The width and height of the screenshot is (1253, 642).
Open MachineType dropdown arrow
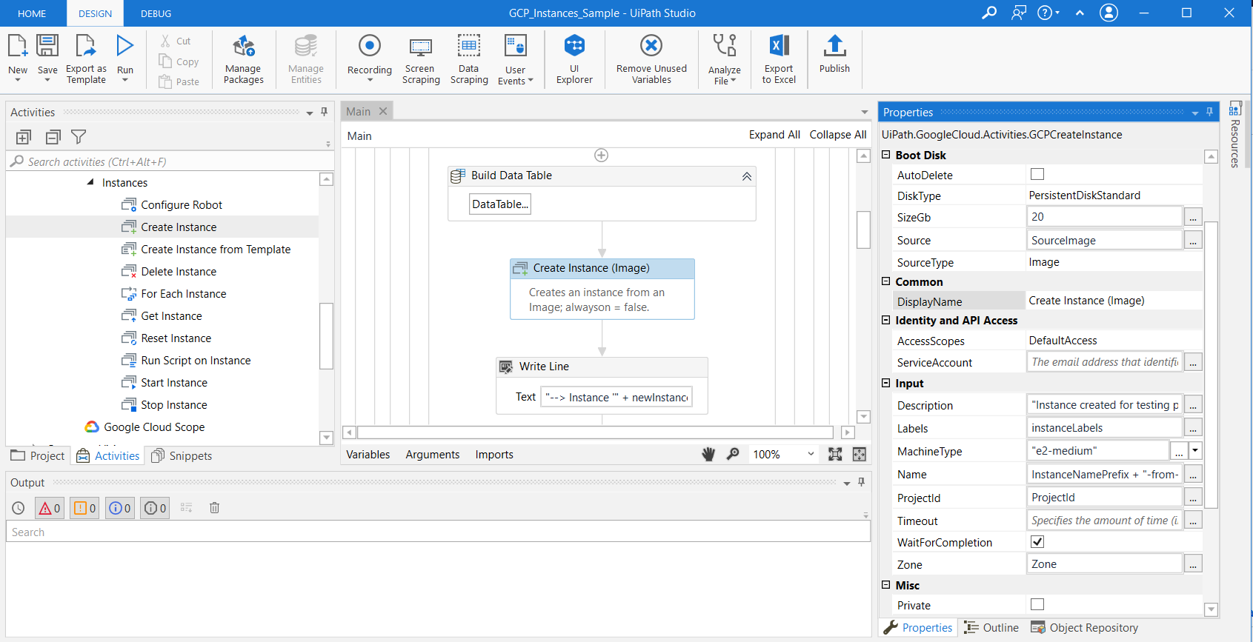[1194, 450]
